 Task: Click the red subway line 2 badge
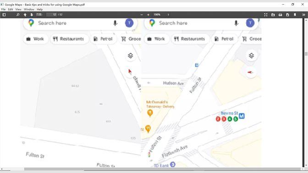point(218,119)
